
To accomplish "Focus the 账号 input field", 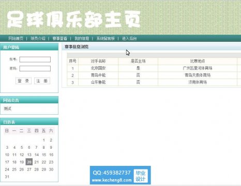I will (x=35, y=59).
